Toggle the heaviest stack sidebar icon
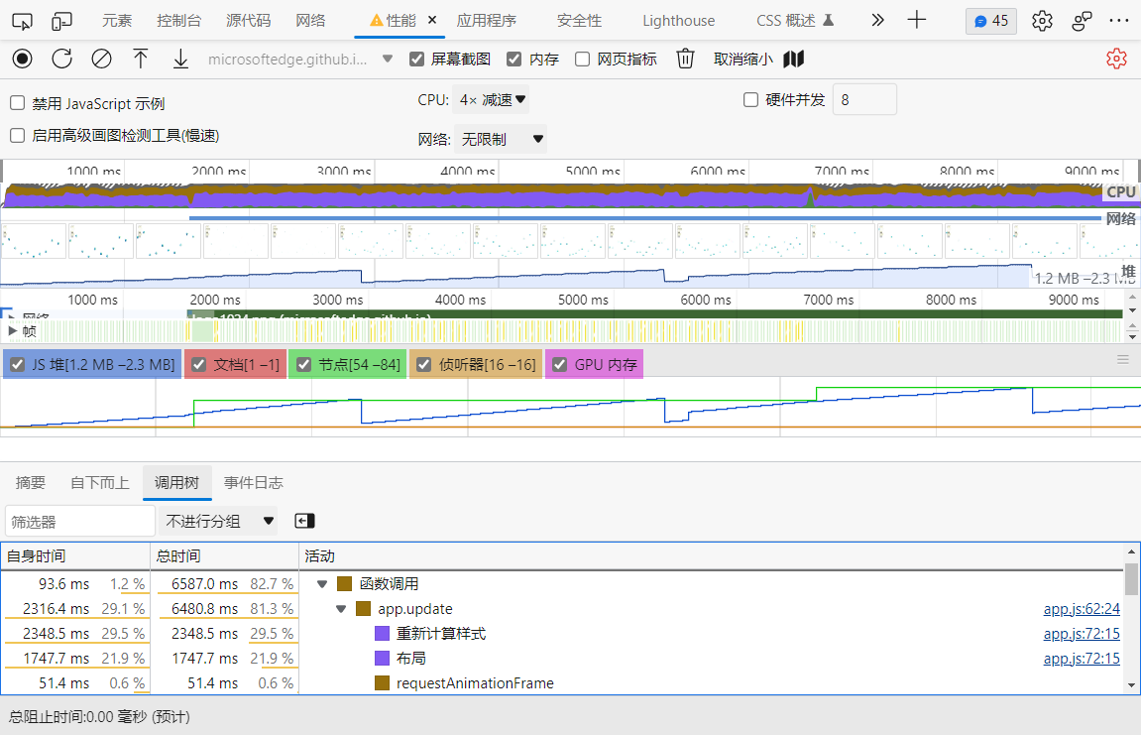The image size is (1141, 735). click(x=304, y=521)
